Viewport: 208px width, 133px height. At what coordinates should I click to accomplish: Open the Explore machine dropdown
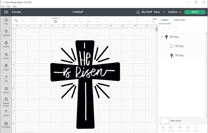click(x=175, y=12)
